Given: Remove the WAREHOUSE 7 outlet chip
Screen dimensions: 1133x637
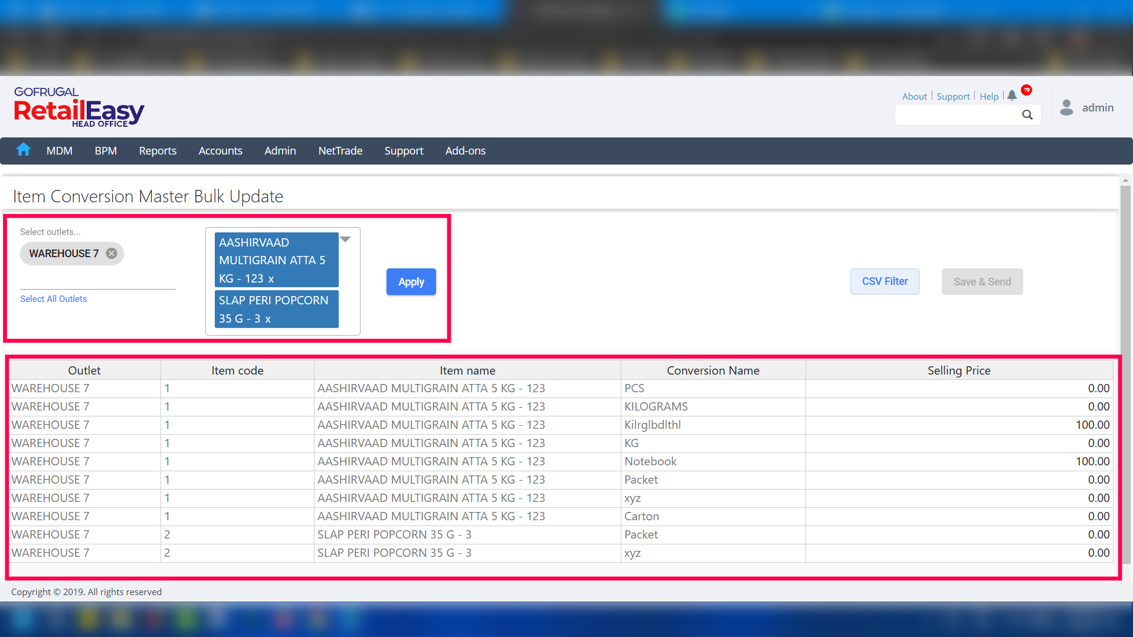Looking at the screenshot, I should click(x=112, y=254).
